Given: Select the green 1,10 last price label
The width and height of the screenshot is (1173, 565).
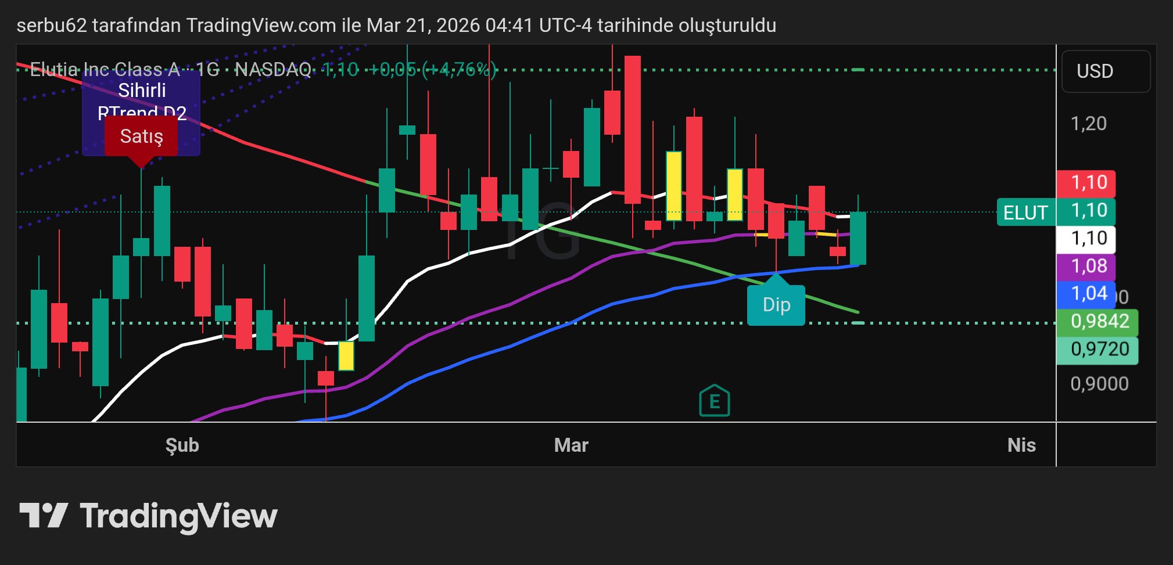Looking at the screenshot, I should click(x=1086, y=211).
